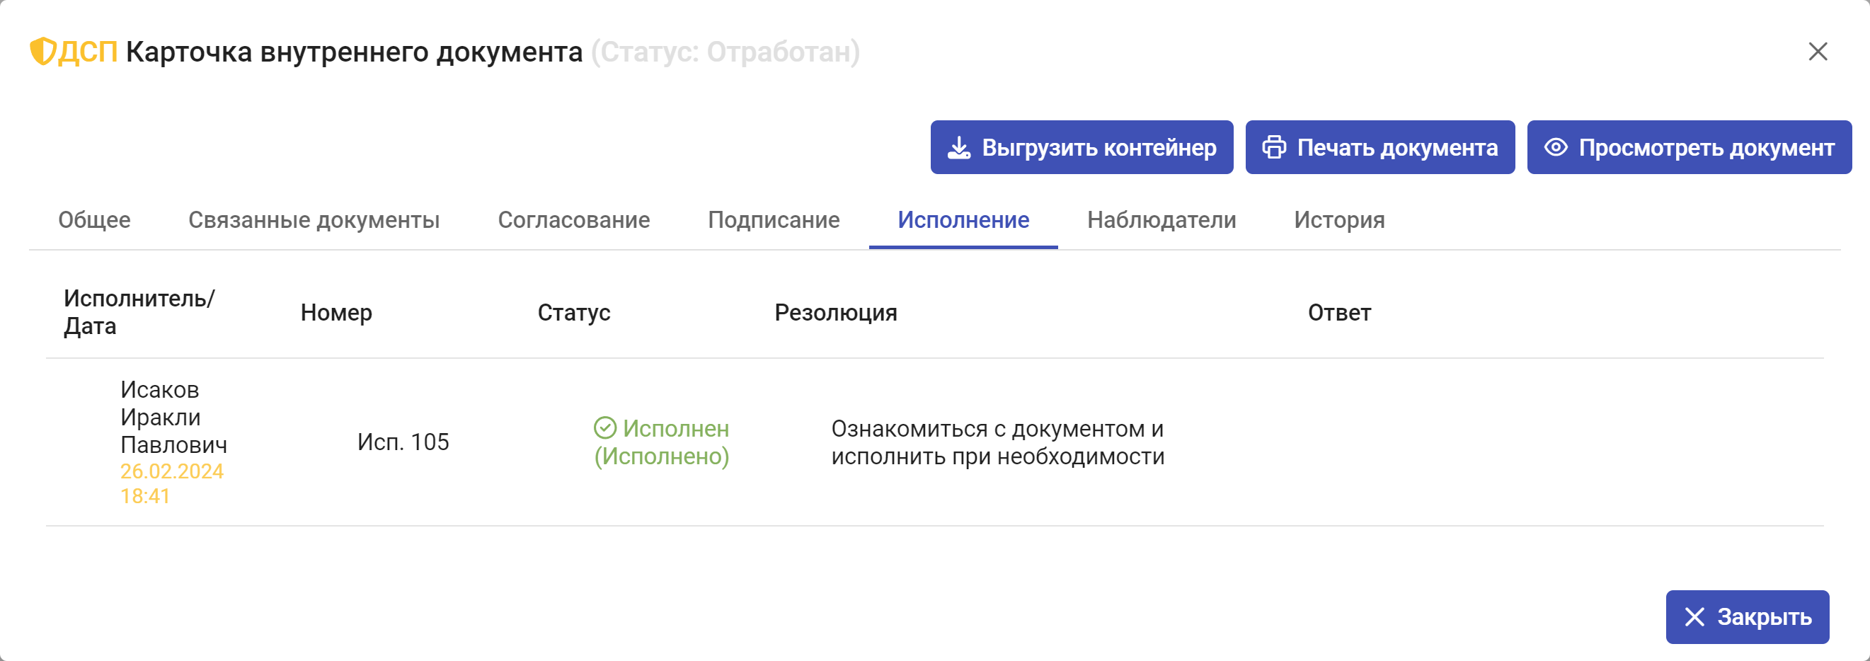Click the Закрыть button
This screenshot has height=661, width=1870.
[1748, 616]
